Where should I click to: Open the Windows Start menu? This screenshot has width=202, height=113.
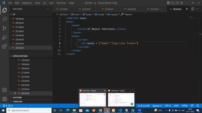pyautogui.click(x=3, y=110)
